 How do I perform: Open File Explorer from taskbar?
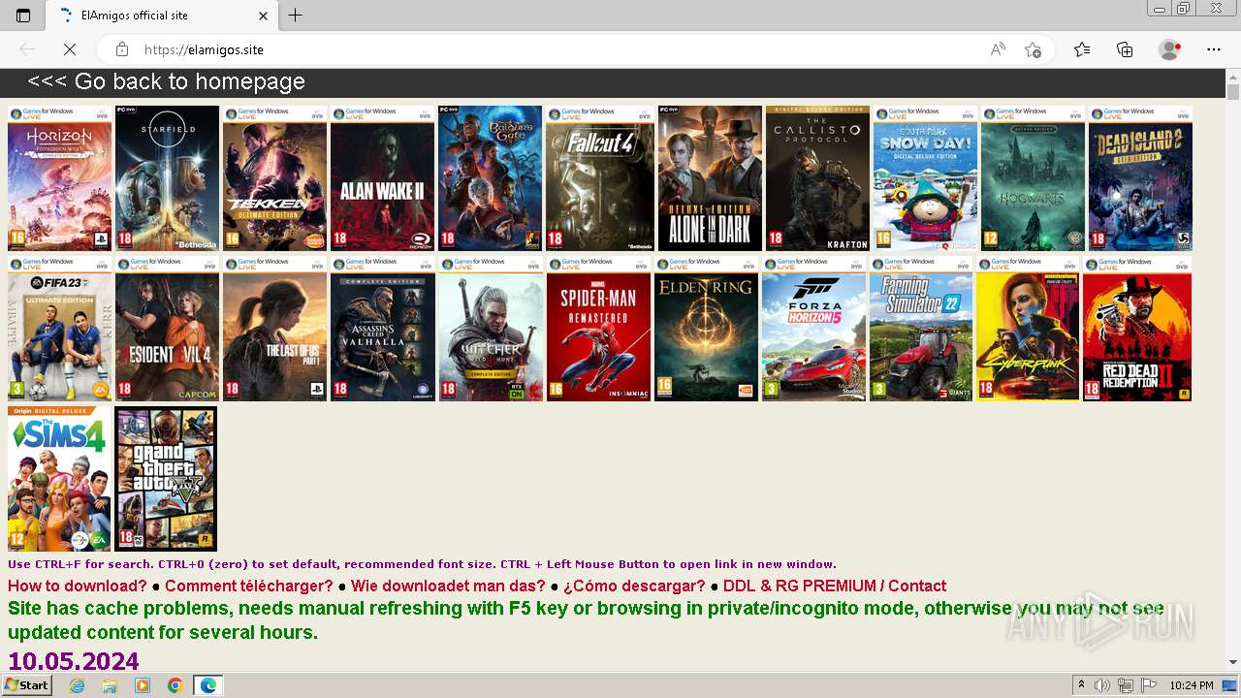[x=110, y=685]
